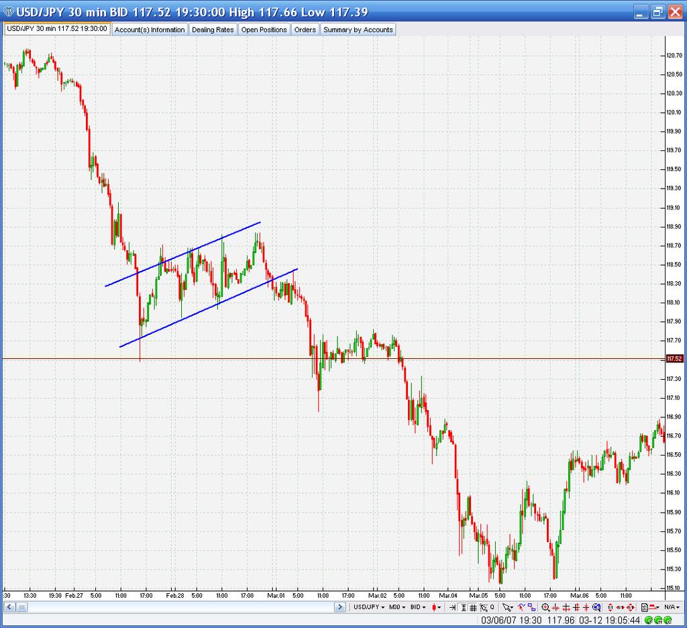Screen dimensions: 687x628
Task: Open the USD/JPY symbol dropdown
Action: [x=369, y=607]
